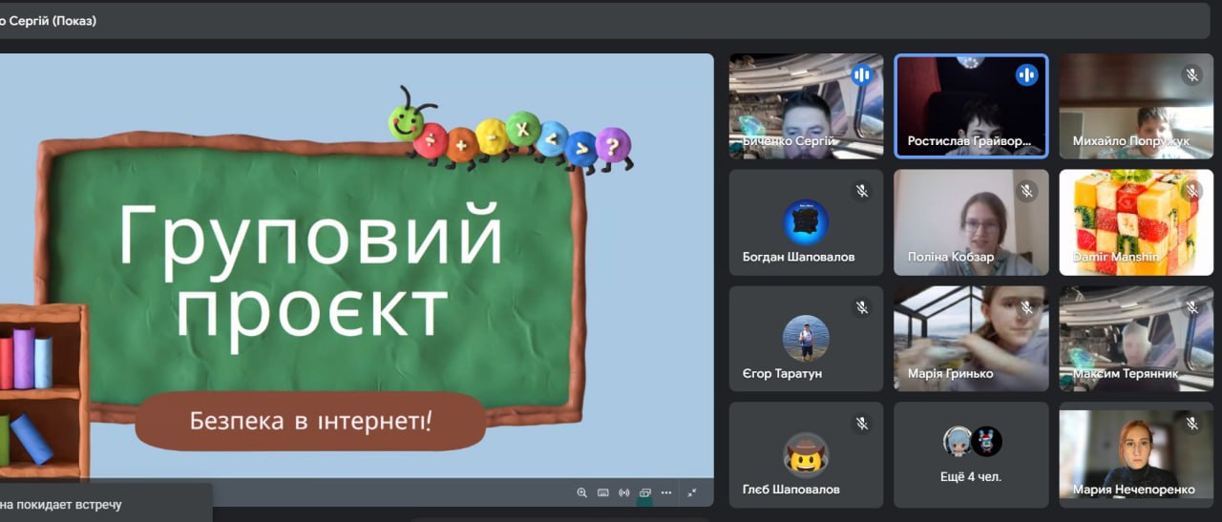1222x522 pixels.
Task: Click the 'Сергій (Показ)' presentation title
Action: tap(48, 20)
